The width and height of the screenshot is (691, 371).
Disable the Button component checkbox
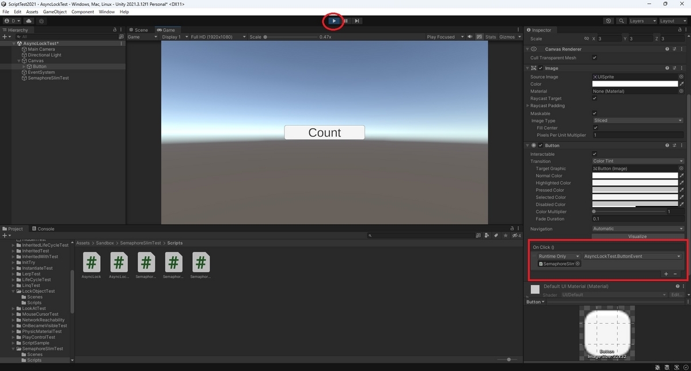pyautogui.click(x=540, y=146)
